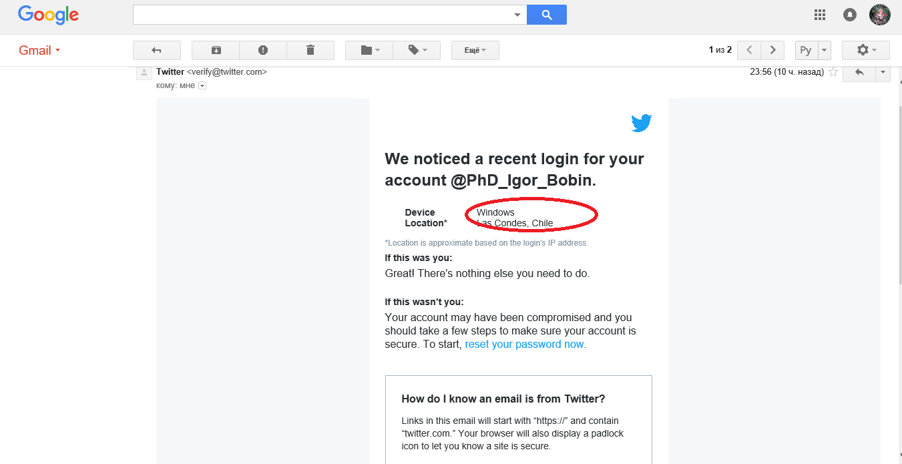Click the back to inbox arrow button

pos(157,50)
